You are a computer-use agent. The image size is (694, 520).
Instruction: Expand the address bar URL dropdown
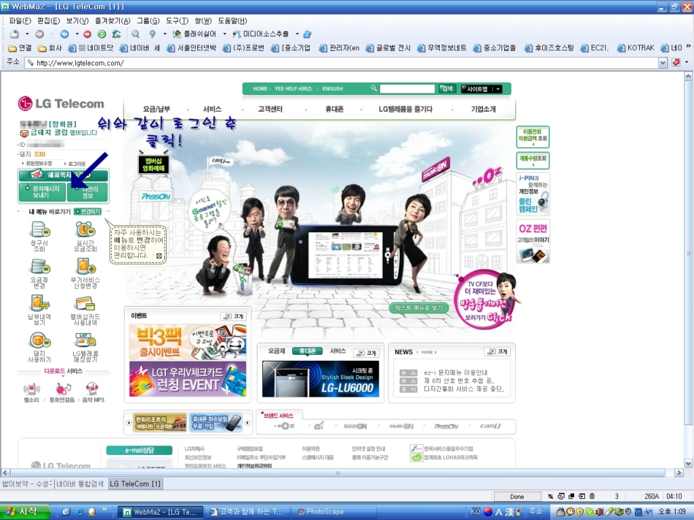pyautogui.click(x=663, y=63)
